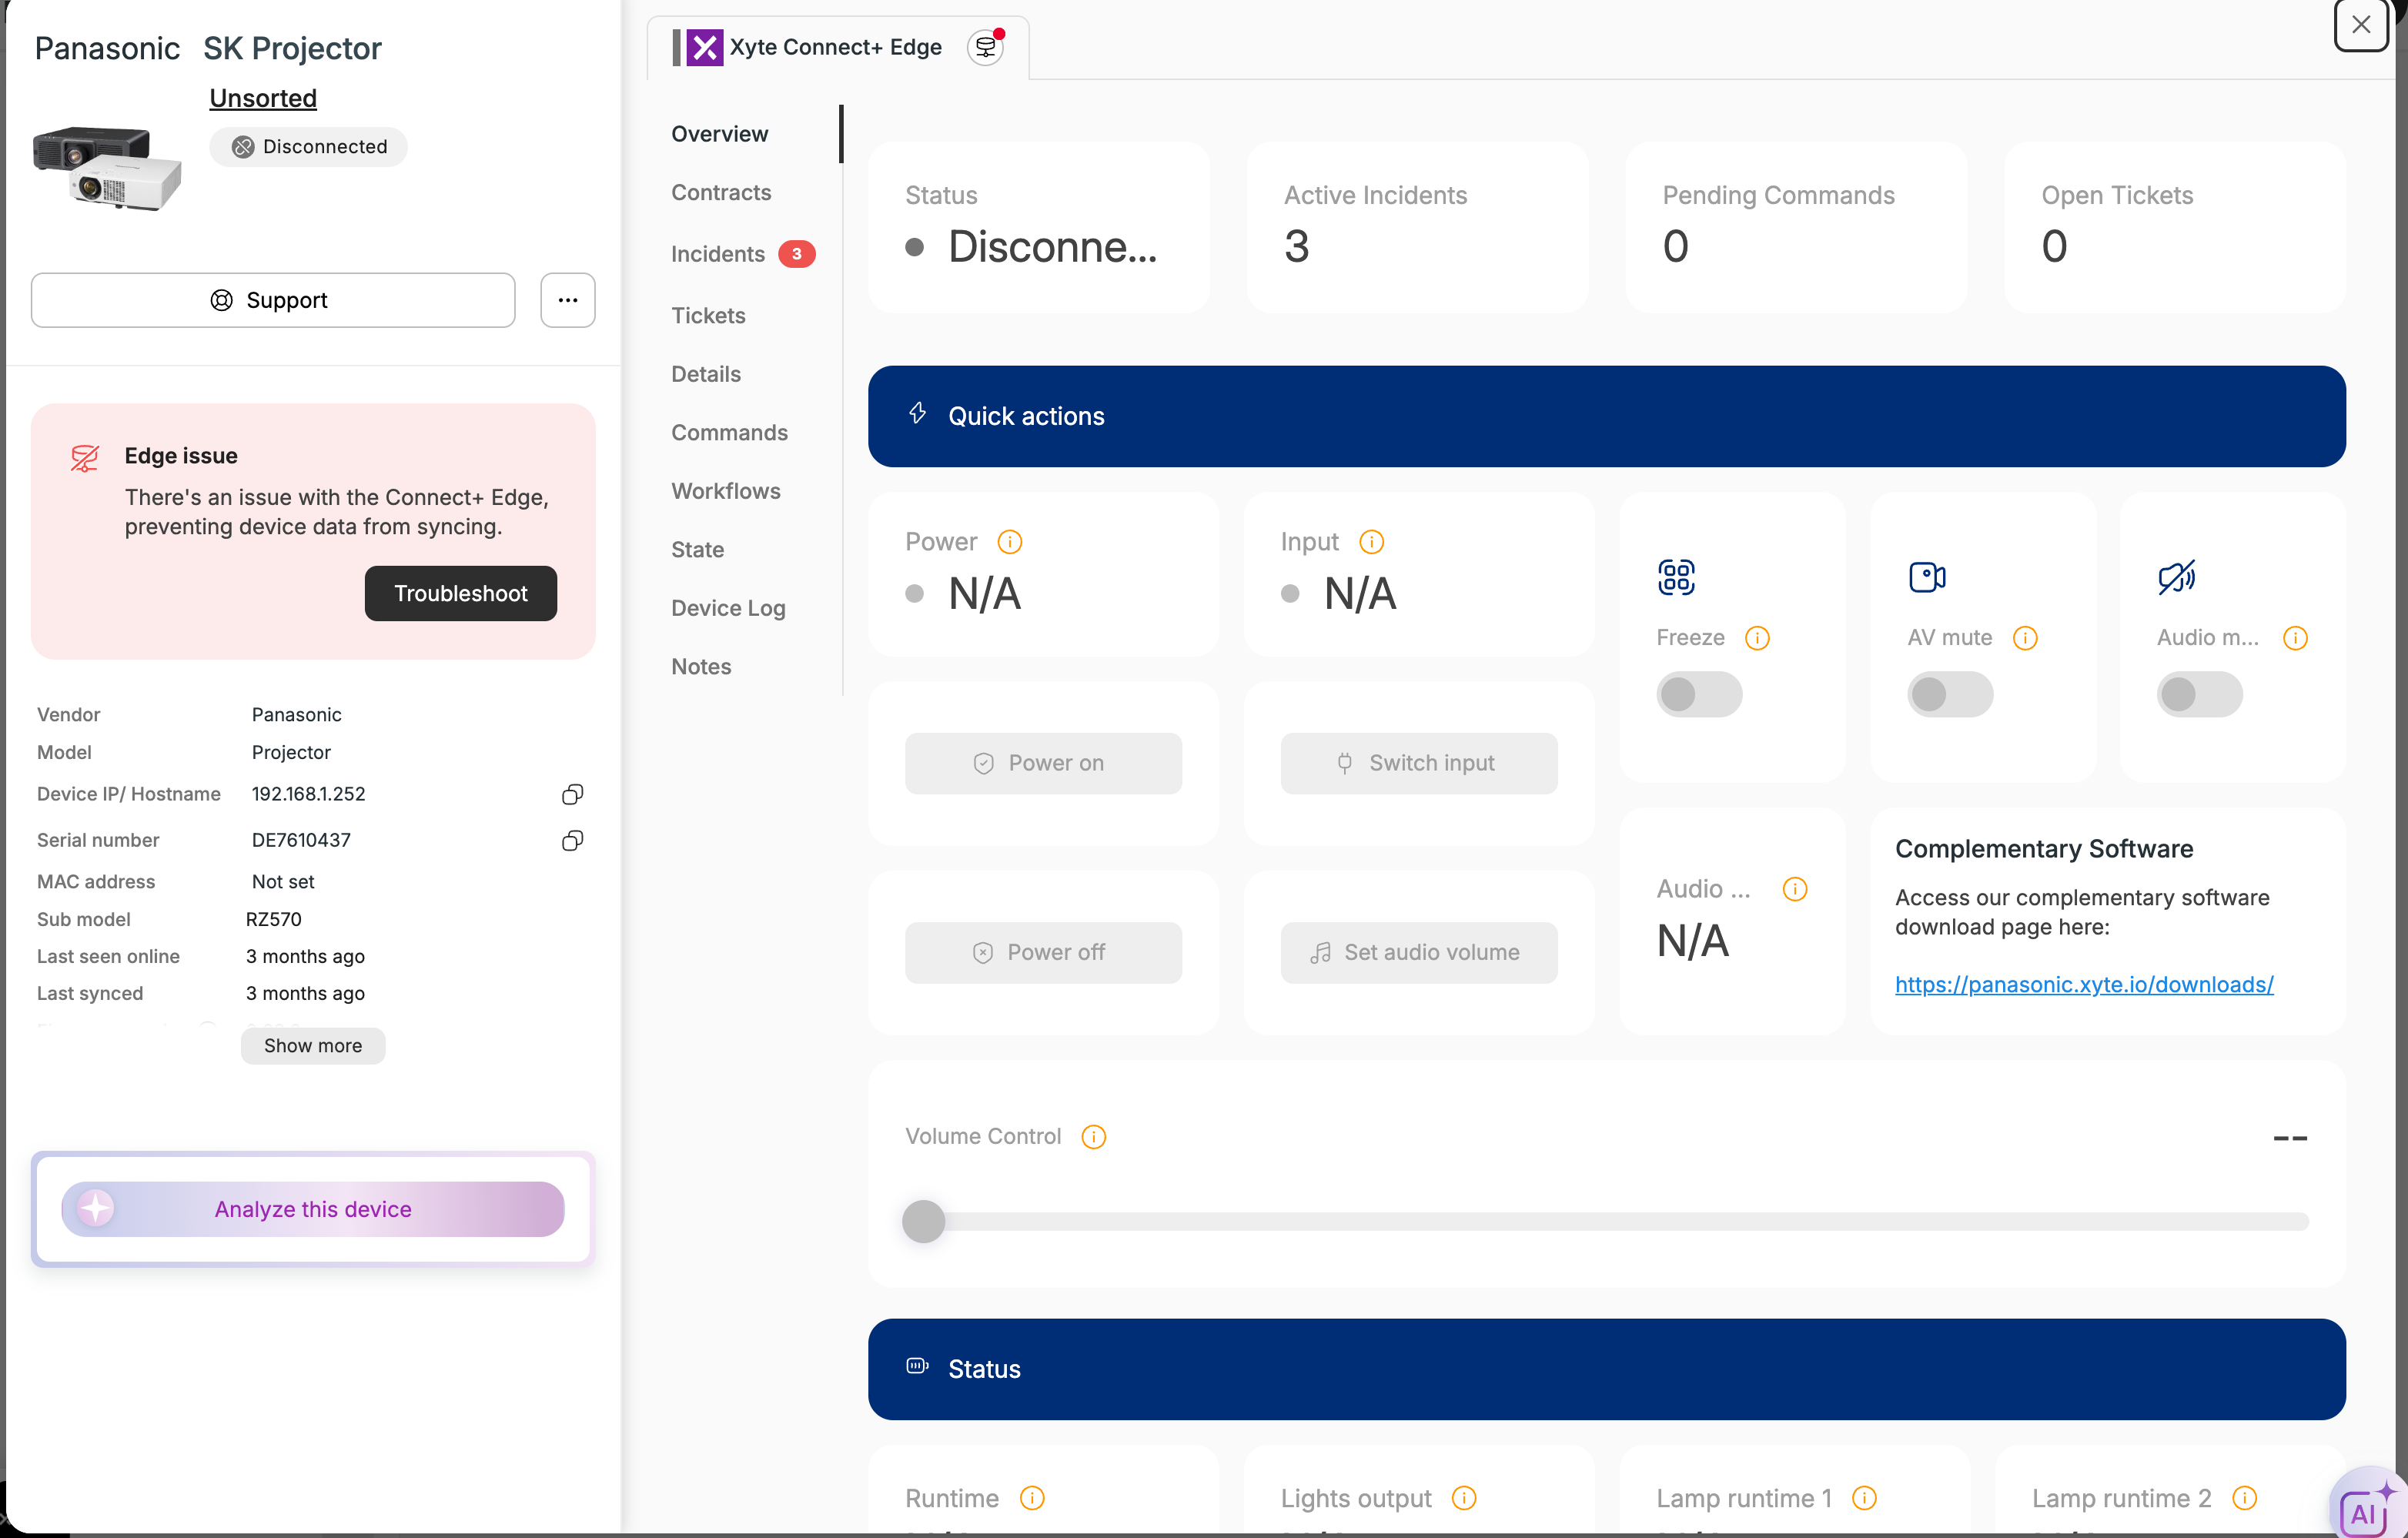The image size is (2408, 1538).
Task: Click Runtime info icon
Action: click(x=1032, y=1498)
